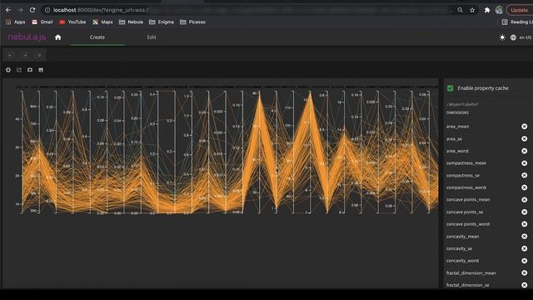This screenshot has width=533, height=300.
Task: Remove the area_mean dimension
Action: pos(524,127)
